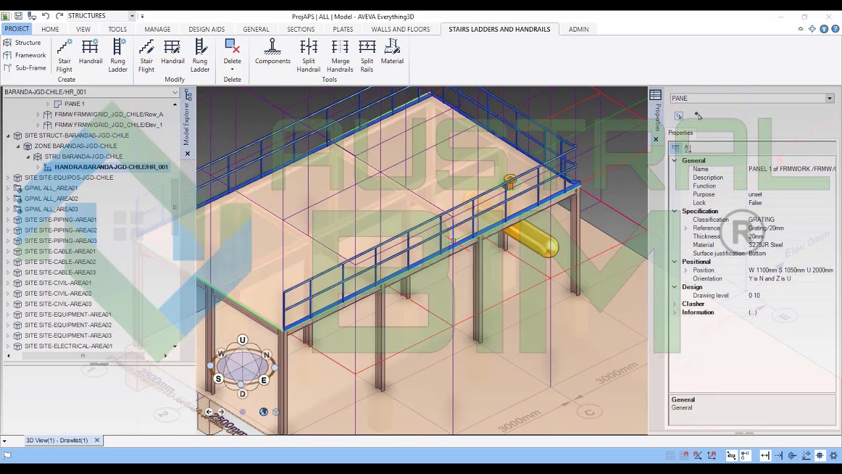Modify Handrail tool in ribbon
This screenshot has width=842, height=474.
pyautogui.click(x=173, y=52)
